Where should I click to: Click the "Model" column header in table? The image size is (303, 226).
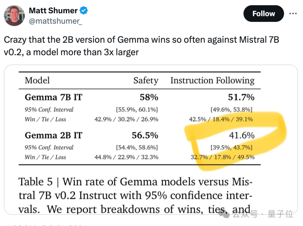(x=37, y=80)
